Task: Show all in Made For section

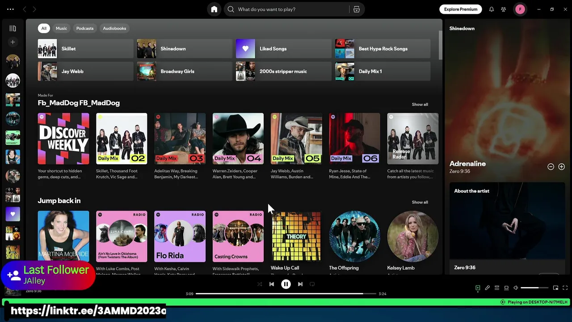Action: pos(420,104)
